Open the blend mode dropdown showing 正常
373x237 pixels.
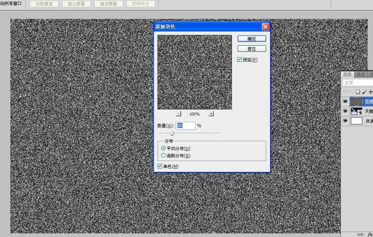click(357, 83)
